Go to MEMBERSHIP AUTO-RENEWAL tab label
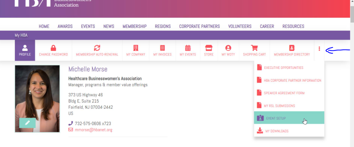354x147 pixels. [x=97, y=54]
